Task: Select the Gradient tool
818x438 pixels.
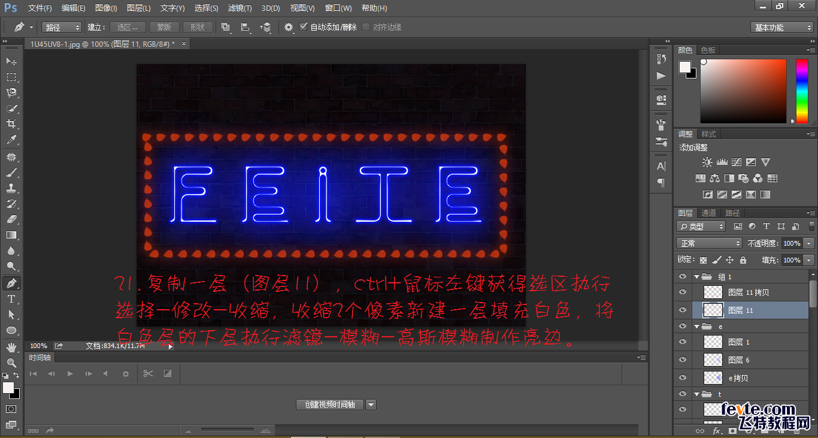Action: tap(12, 234)
